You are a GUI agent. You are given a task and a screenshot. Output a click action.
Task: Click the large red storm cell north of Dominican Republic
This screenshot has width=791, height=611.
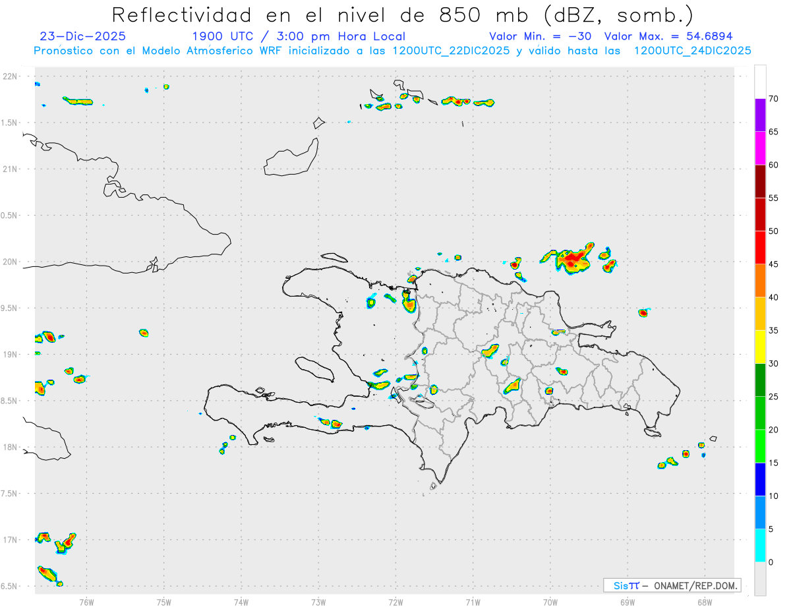(573, 260)
